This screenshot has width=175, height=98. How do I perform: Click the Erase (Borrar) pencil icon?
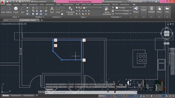point(46,8)
